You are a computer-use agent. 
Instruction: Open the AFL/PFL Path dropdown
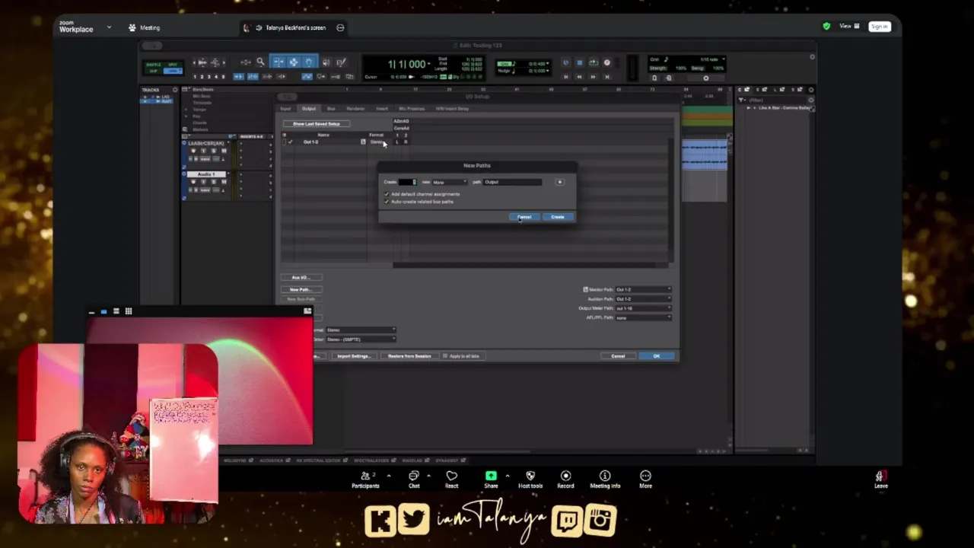643,317
